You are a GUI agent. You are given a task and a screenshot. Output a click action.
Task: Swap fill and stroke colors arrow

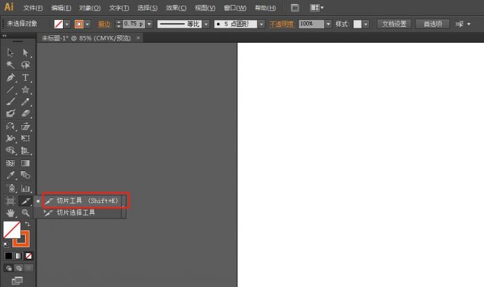(x=28, y=224)
